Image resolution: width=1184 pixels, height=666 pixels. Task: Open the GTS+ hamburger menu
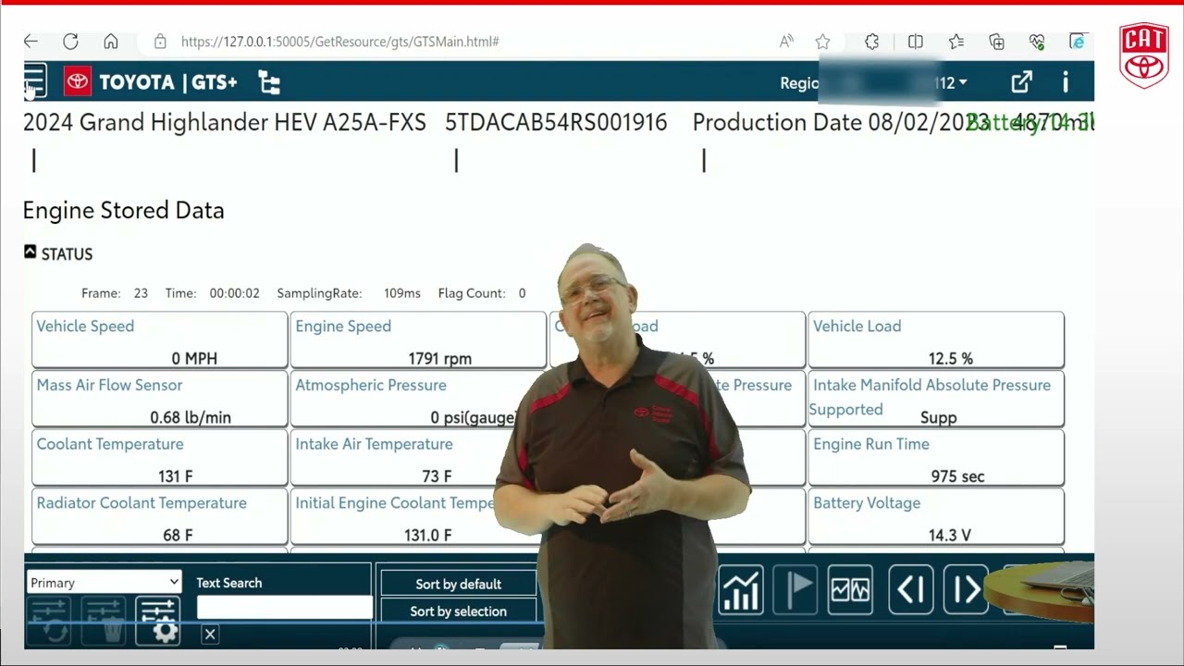pos(34,81)
